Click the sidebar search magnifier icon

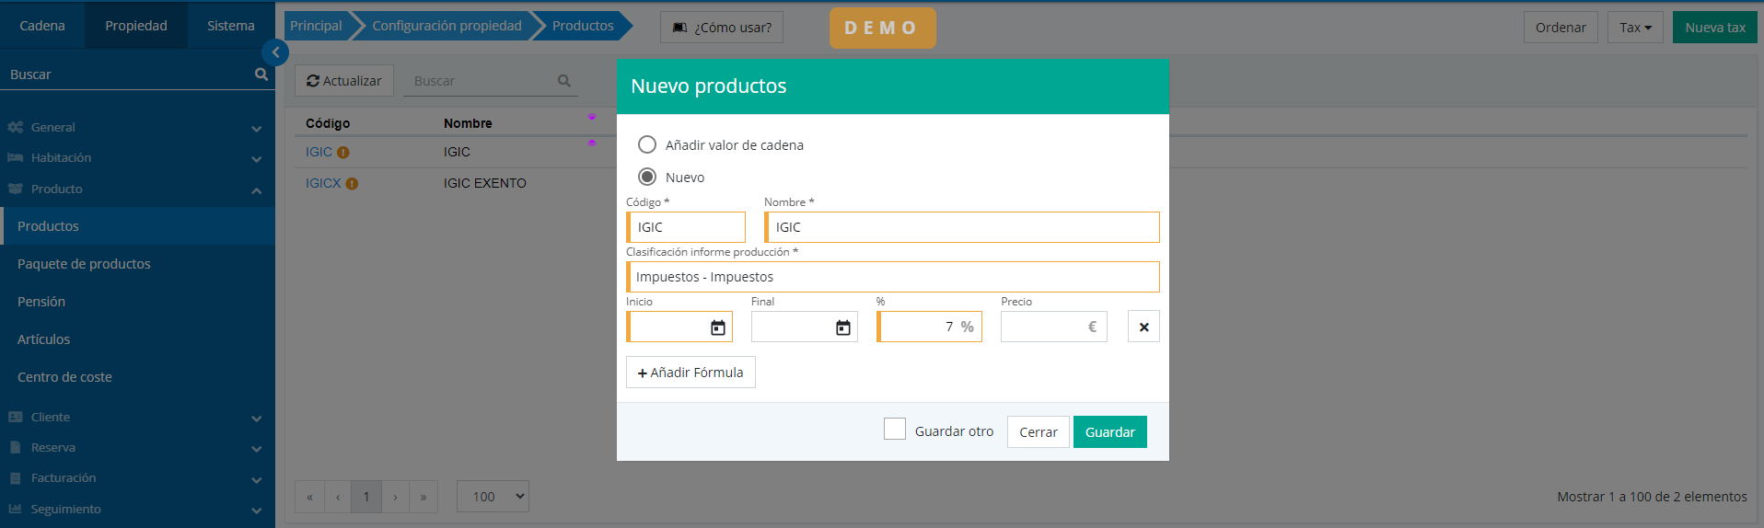click(261, 75)
